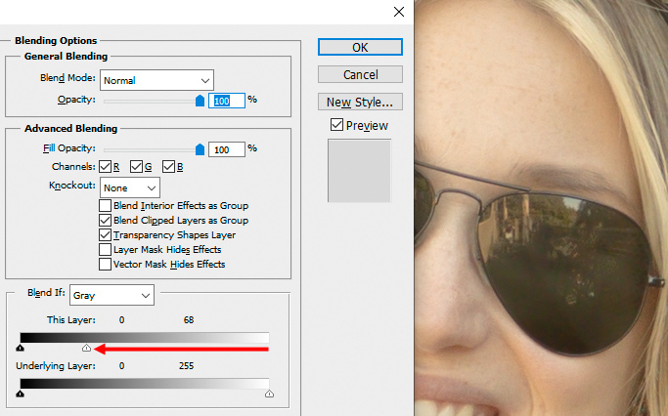Expand the Knockout dropdown
The image size is (668, 416).
coord(130,187)
